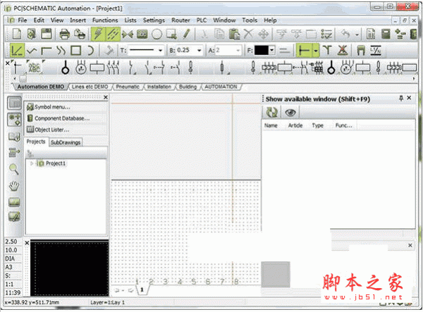Click the Delete X icon in toolbar
The image size is (423, 312).
248,35
